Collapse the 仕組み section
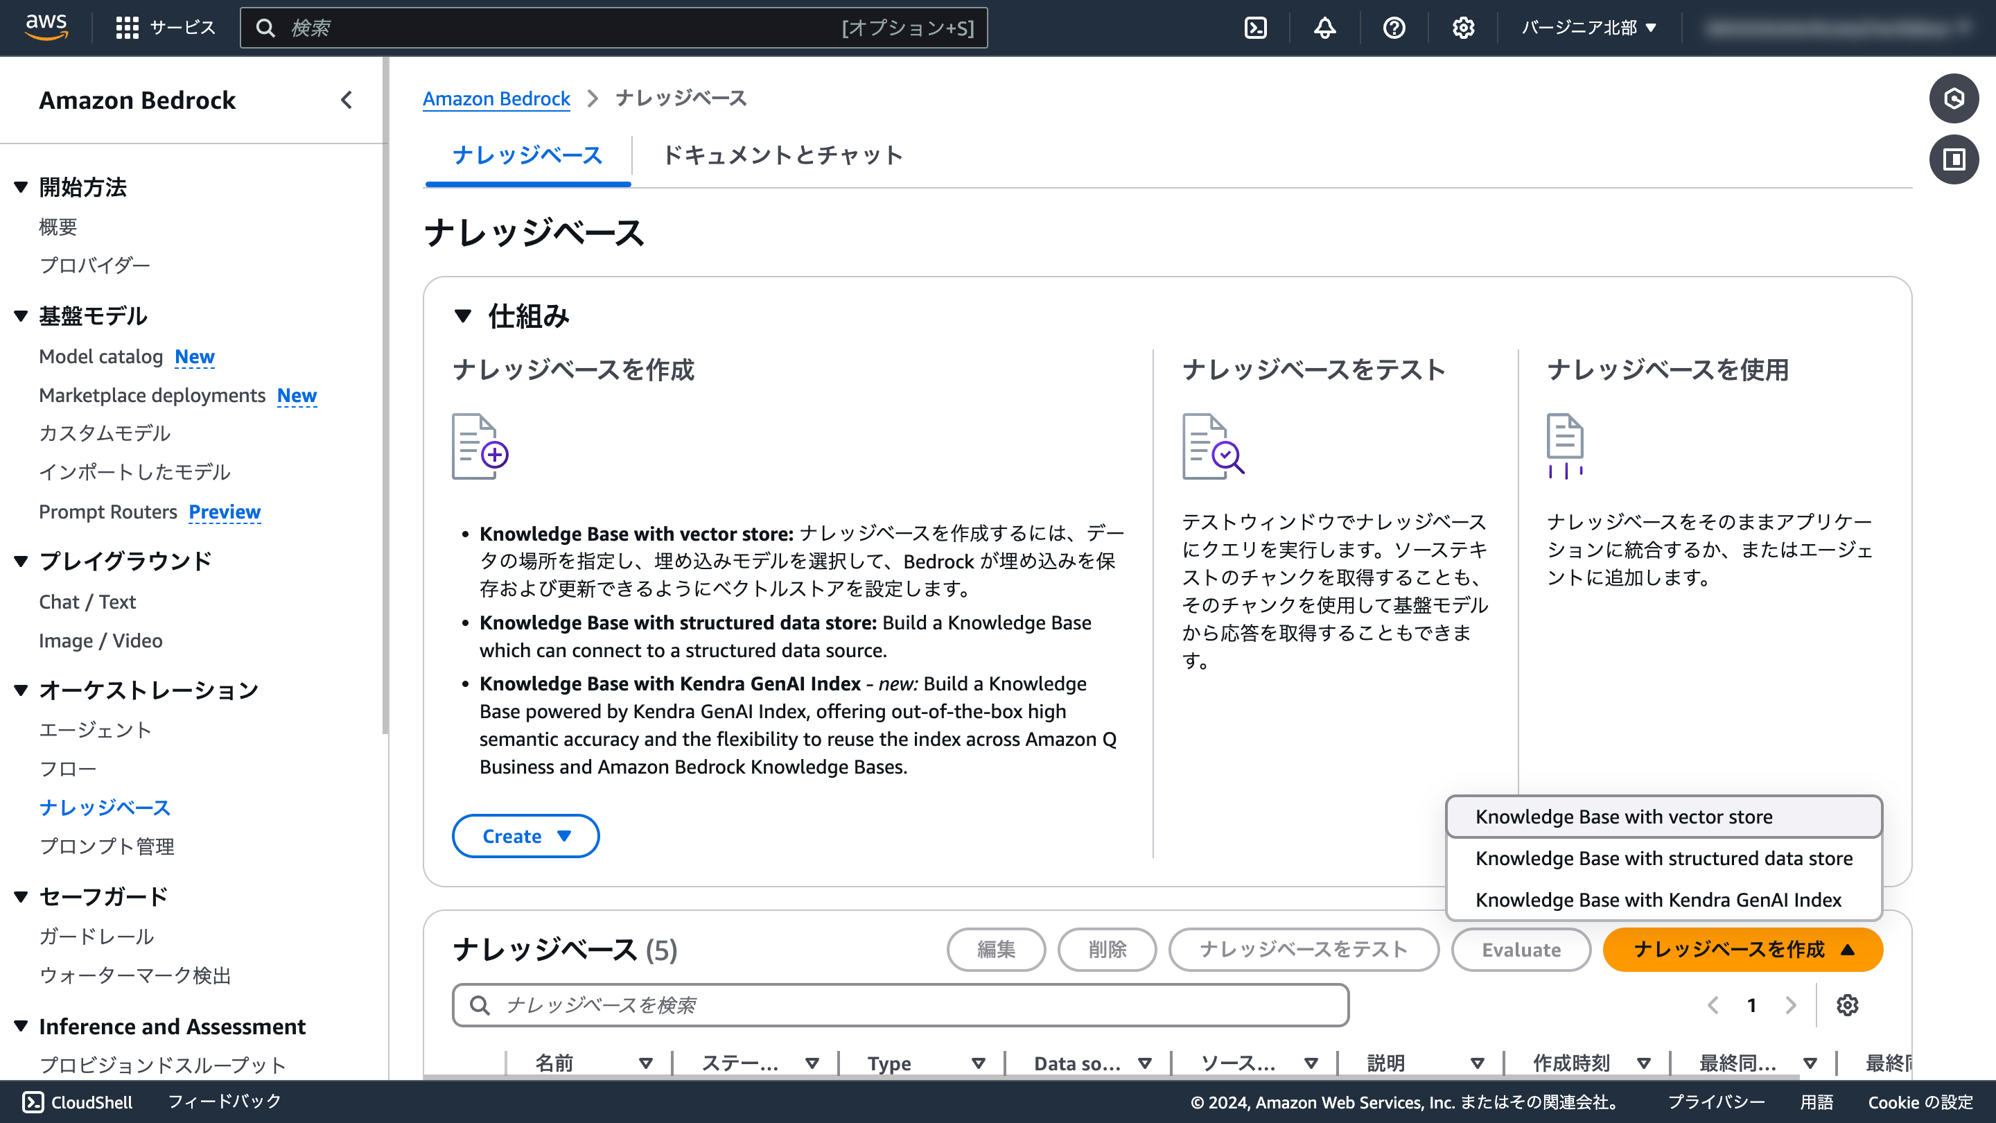Screen dimensions: 1996x1123 (x=462, y=315)
